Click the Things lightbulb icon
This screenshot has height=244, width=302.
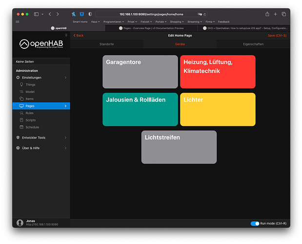(21, 84)
